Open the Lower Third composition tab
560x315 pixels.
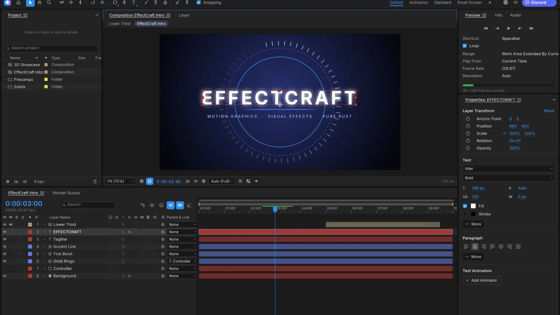point(119,24)
